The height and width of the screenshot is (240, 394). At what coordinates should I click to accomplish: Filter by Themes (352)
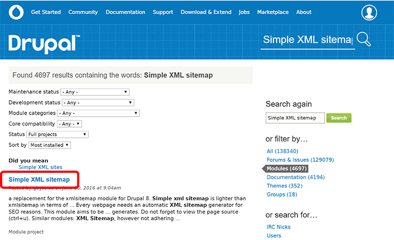tap(284, 186)
